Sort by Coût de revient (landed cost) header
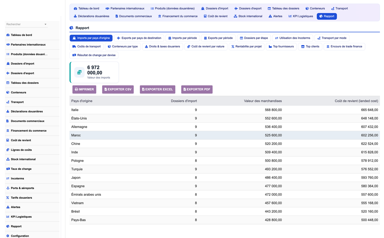384x238 pixels. (x=356, y=101)
